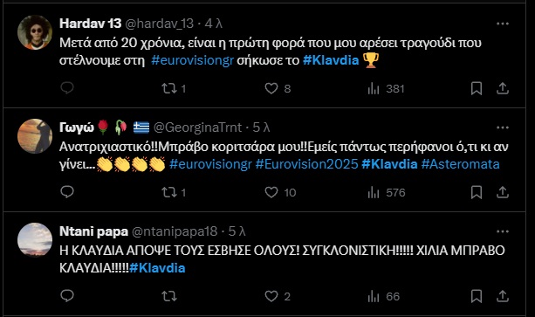Screen dimensions: 535x317
Task: View analytics showing 576 views
Action: pos(386,192)
